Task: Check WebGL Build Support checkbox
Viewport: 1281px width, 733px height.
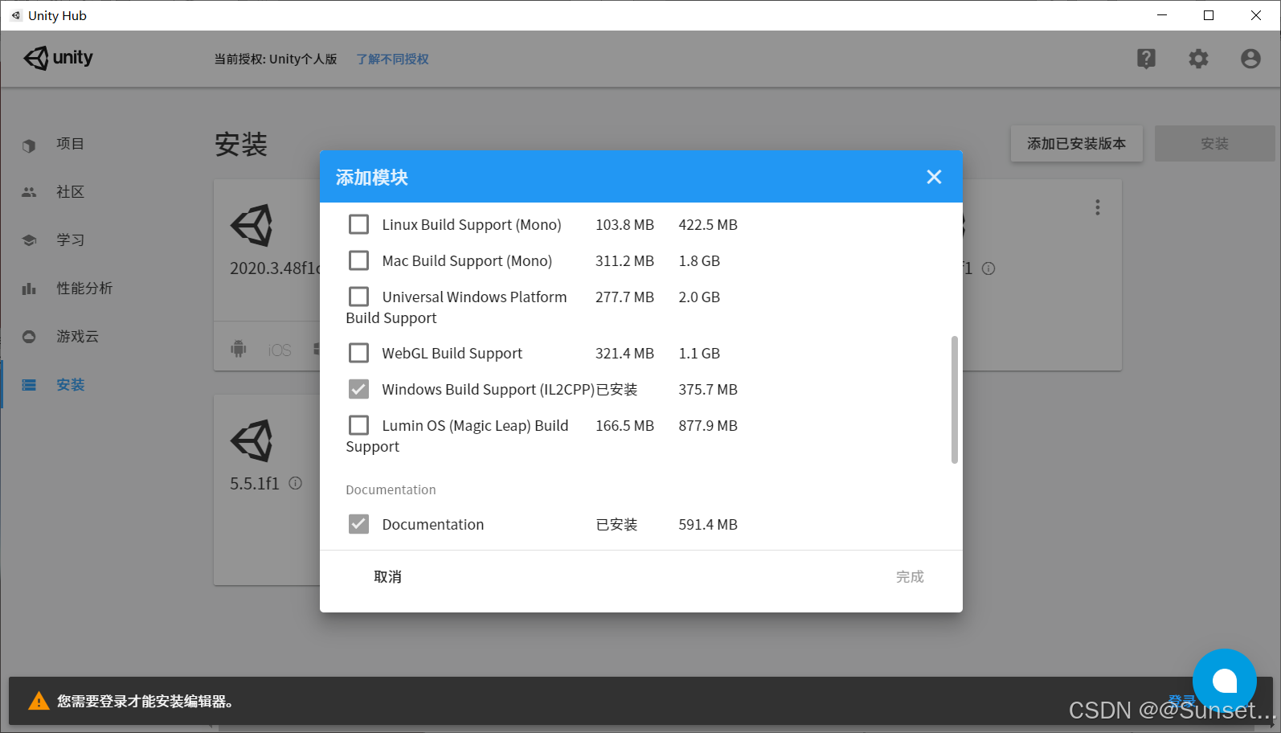Action: click(x=359, y=353)
